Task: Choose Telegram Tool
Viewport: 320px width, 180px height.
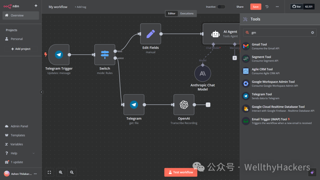Action: point(280,96)
